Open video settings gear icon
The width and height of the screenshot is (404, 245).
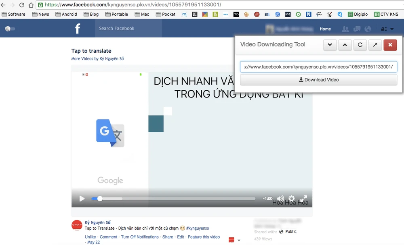tap(291, 199)
